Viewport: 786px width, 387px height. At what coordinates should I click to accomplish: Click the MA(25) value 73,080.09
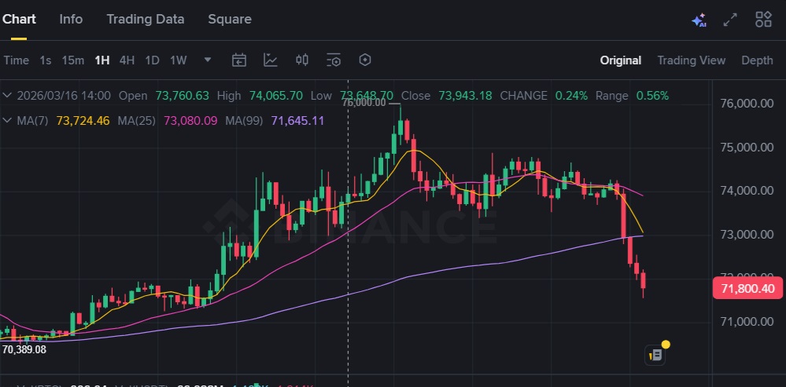[190, 121]
